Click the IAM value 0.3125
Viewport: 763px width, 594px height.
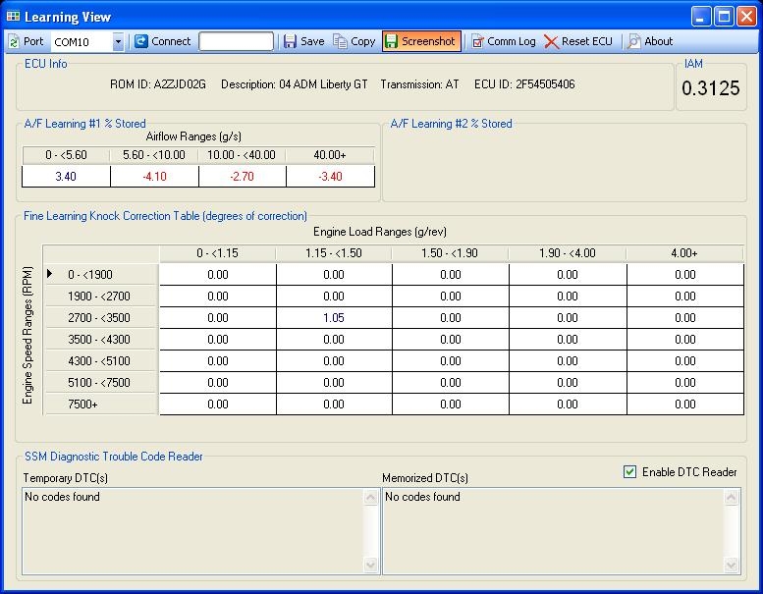tap(710, 88)
